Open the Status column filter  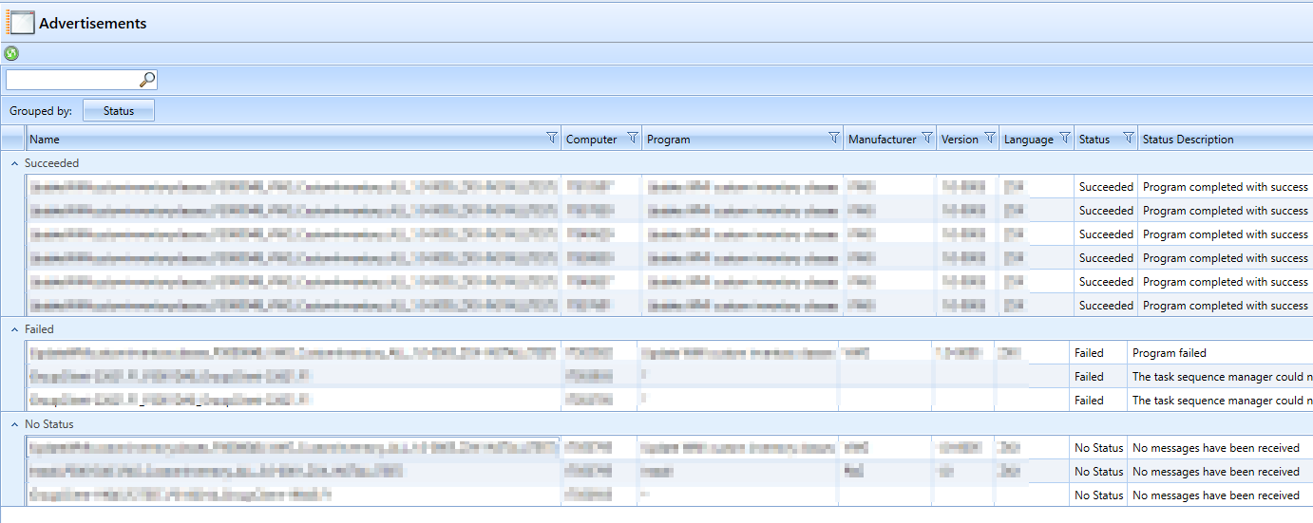click(1128, 139)
